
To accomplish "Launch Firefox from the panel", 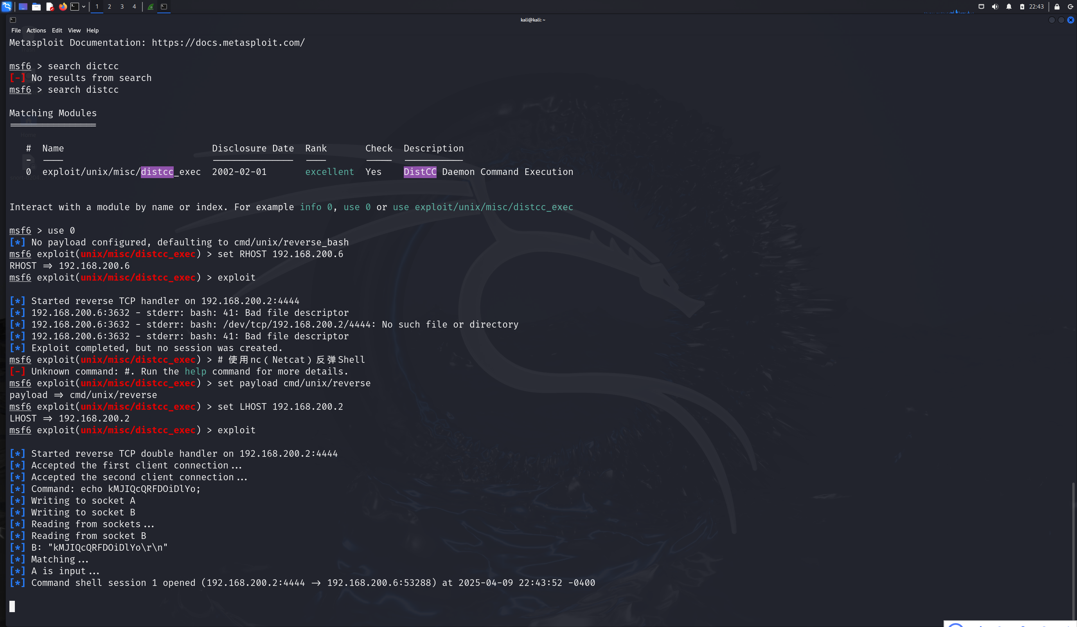I will pyautogui.click(x=63, y=6).
